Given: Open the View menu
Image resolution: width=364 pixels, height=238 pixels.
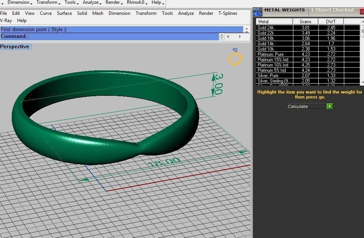Looking at the screenshot, I should click(x=30, y=13).
